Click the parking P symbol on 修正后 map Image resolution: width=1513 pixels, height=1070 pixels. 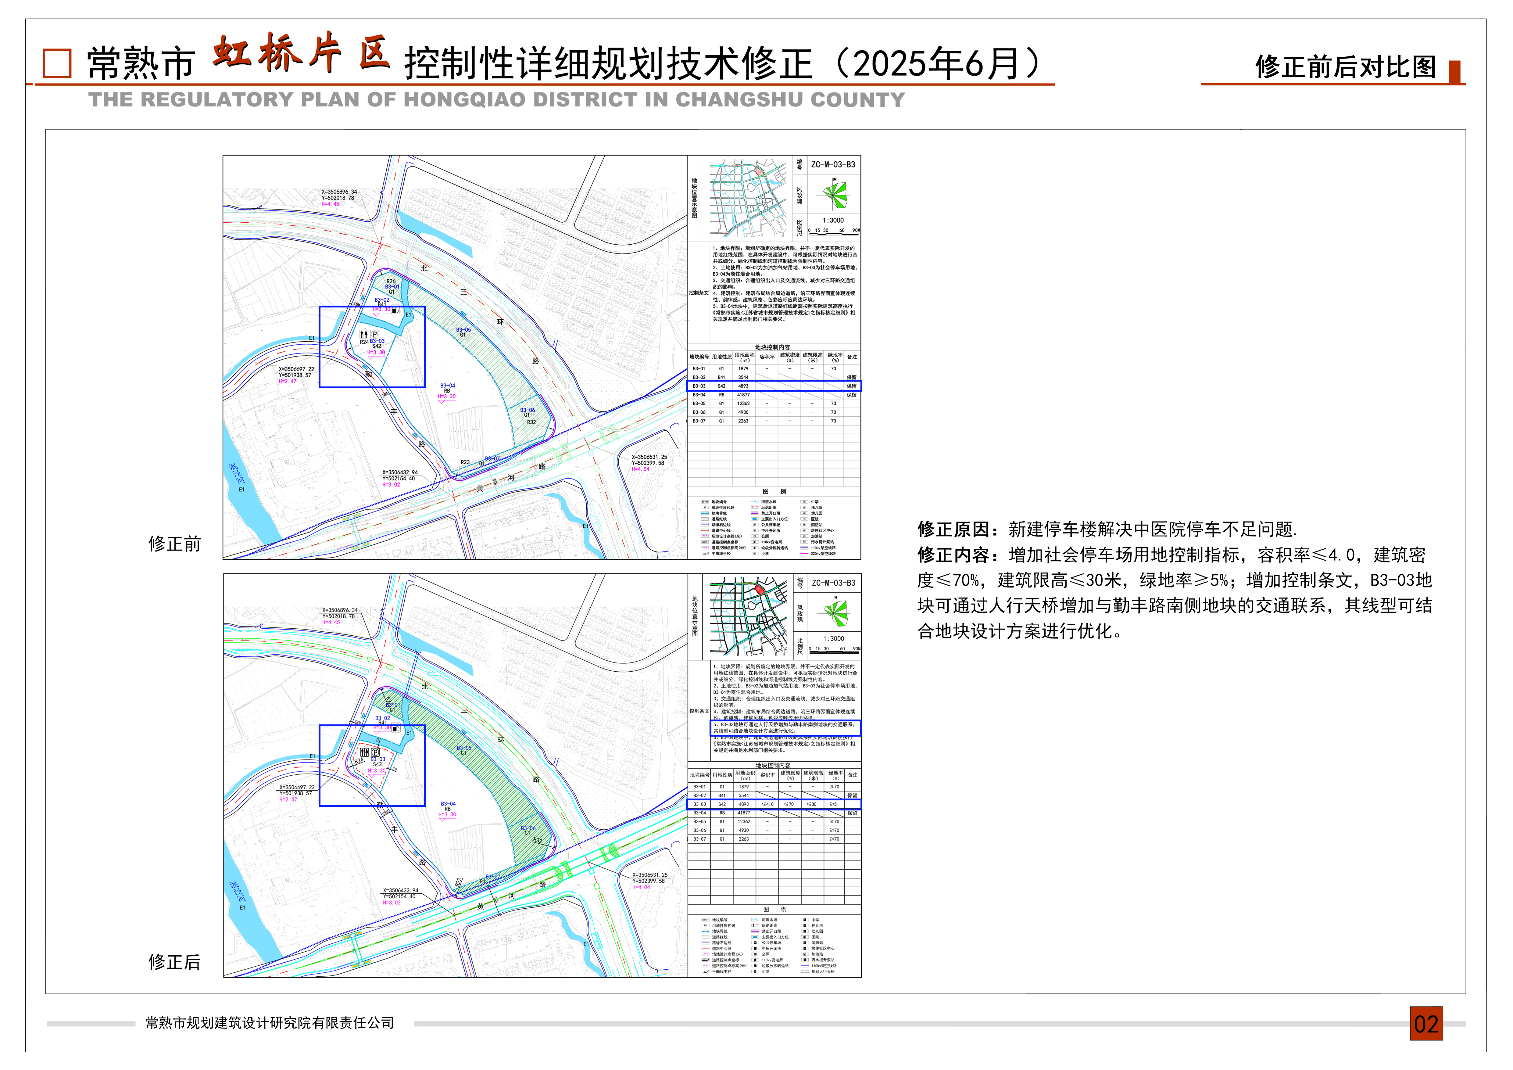pos(376,752)
